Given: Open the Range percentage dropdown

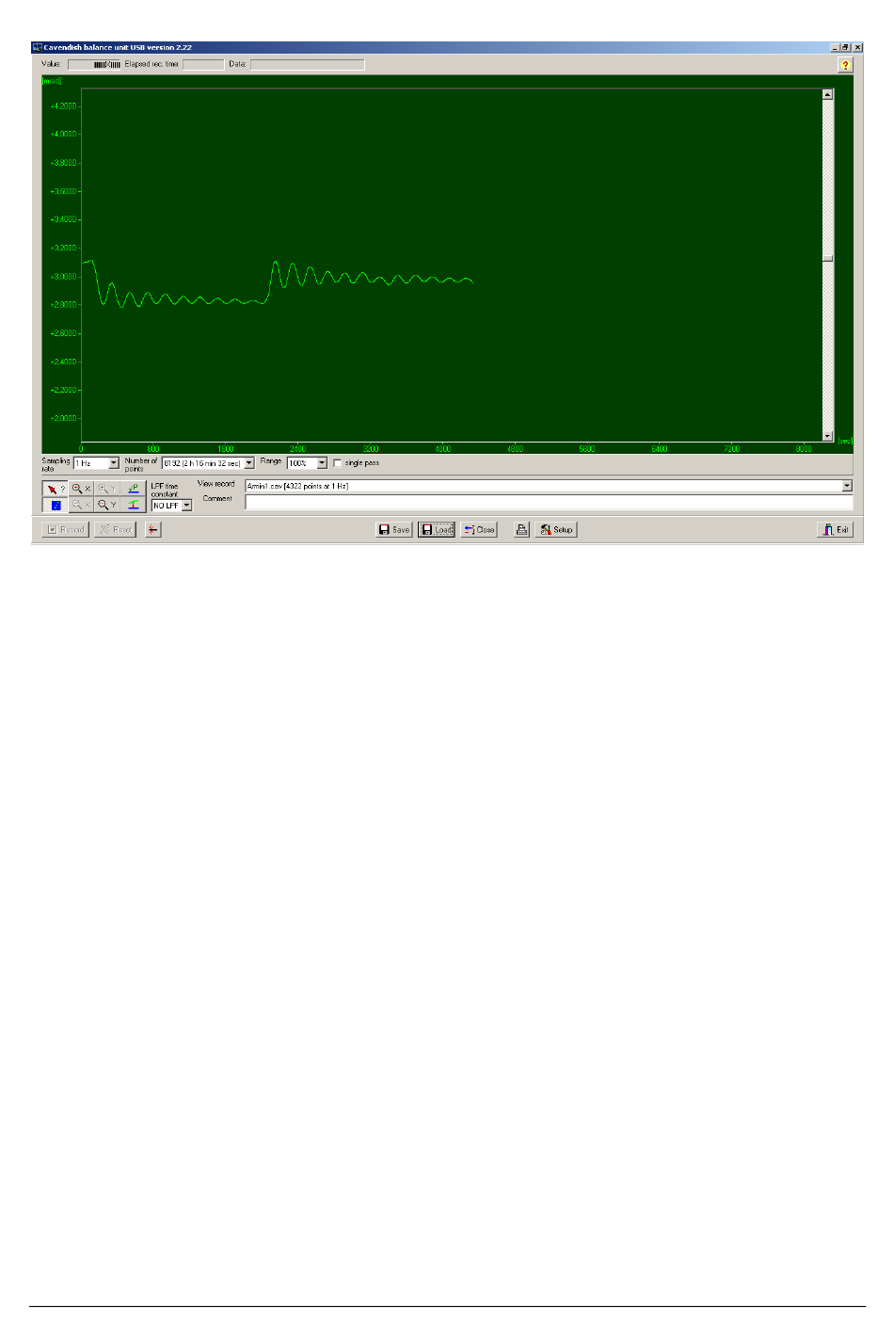Looking at the screenshot, I should click(x=322, y=463).
